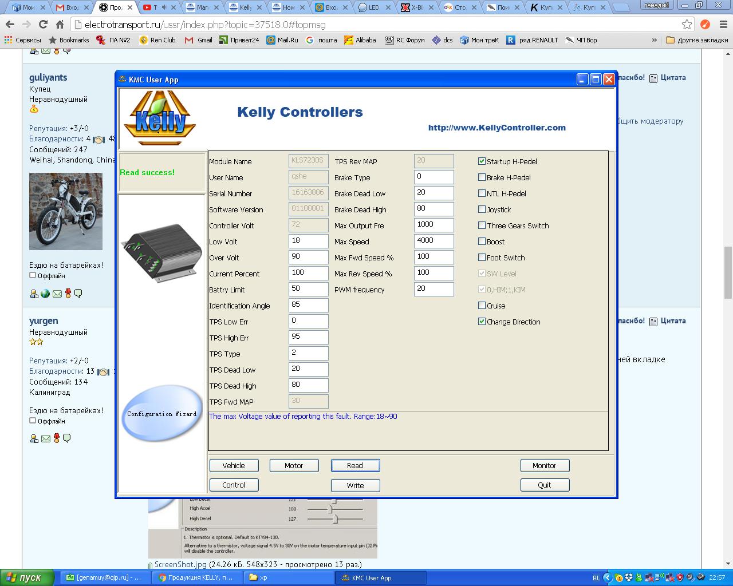Open ScreenShot.jpg attachment link

tap(180, 564)
